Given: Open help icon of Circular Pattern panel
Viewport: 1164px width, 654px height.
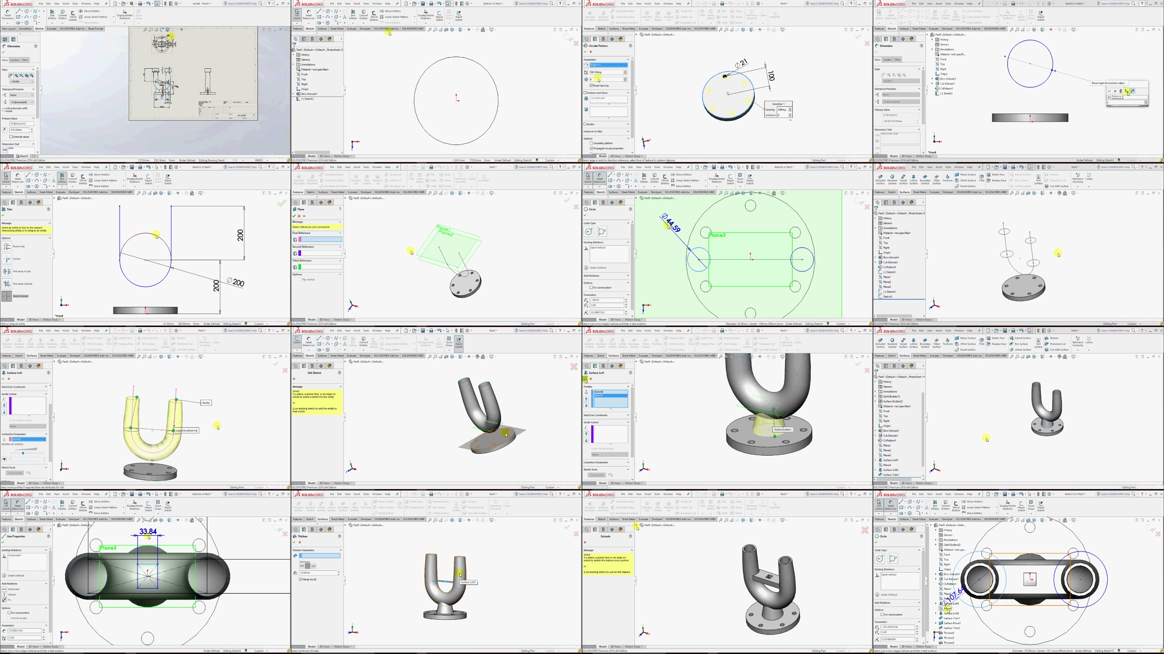Looking at the screenshot, I should click(x=630, y=45).
